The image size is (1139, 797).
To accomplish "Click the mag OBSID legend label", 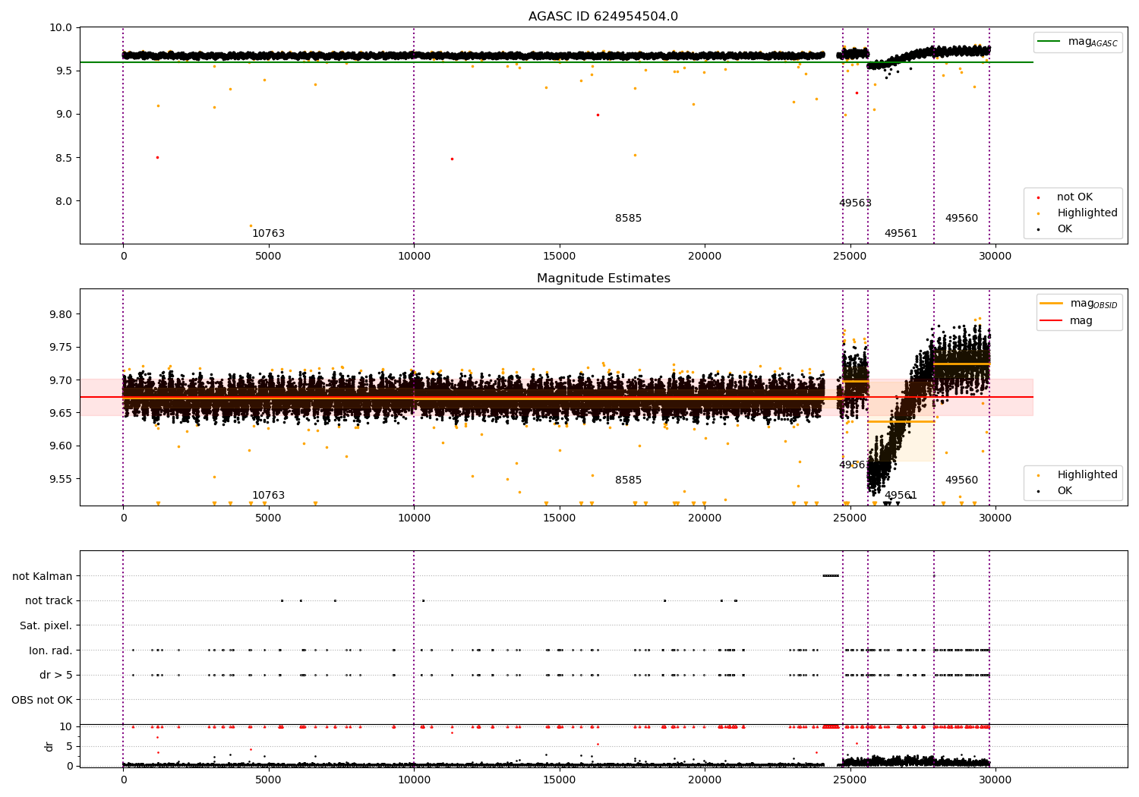I will (1093, 304).
